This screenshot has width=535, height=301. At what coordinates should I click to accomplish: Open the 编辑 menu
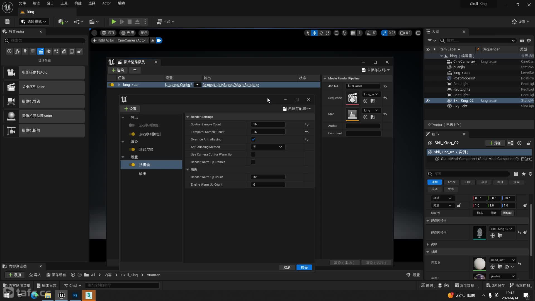(36, 3)
